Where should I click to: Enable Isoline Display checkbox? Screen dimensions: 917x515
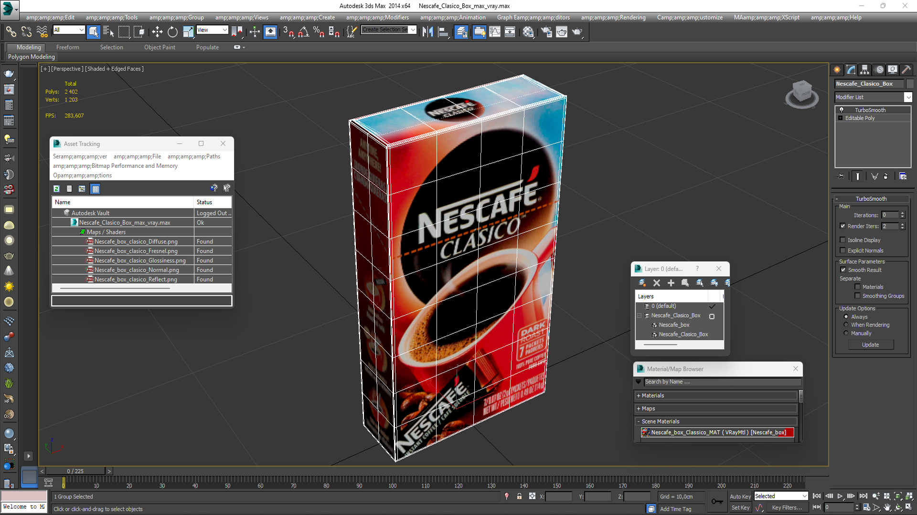[842, 240]
